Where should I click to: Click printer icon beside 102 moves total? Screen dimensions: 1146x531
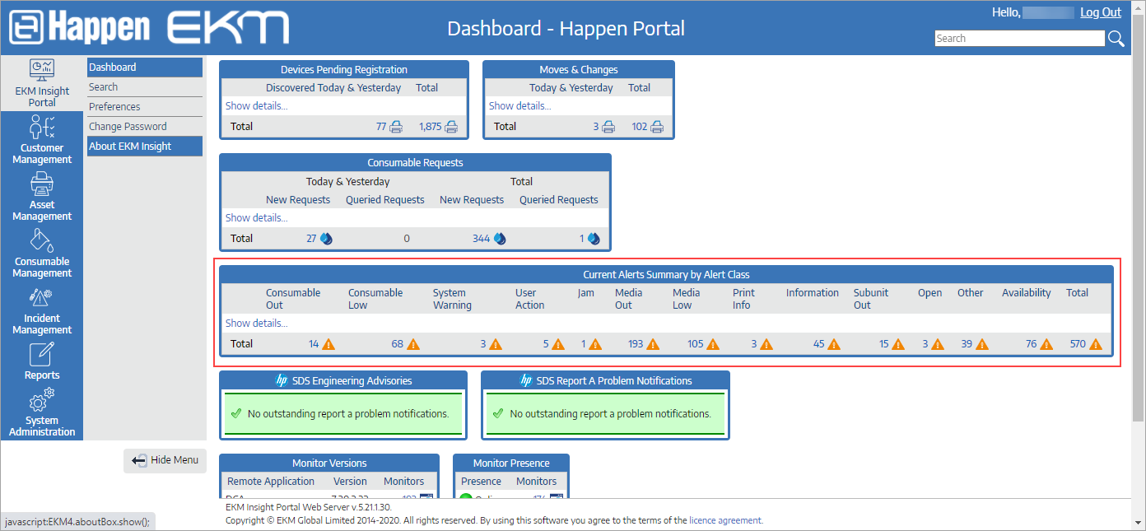[657, 127]
